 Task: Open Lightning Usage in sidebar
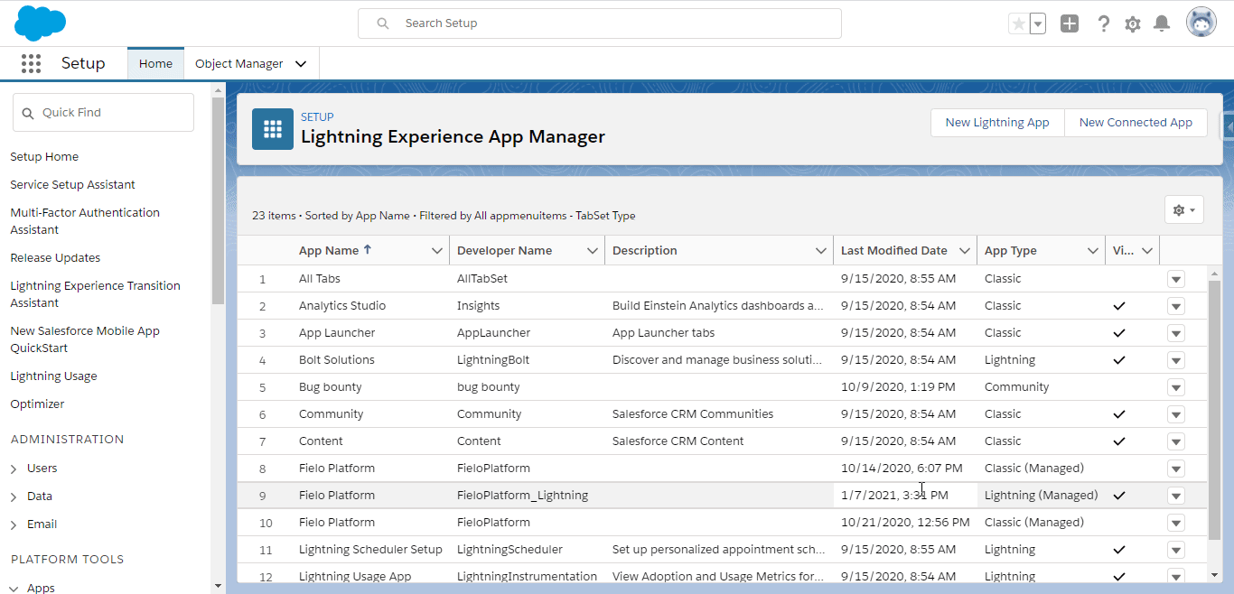pyautogui.click(x=53, y=376)
